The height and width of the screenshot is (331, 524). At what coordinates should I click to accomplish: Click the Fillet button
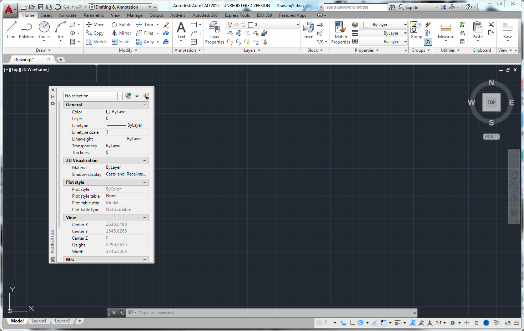(x=145, y=33)
